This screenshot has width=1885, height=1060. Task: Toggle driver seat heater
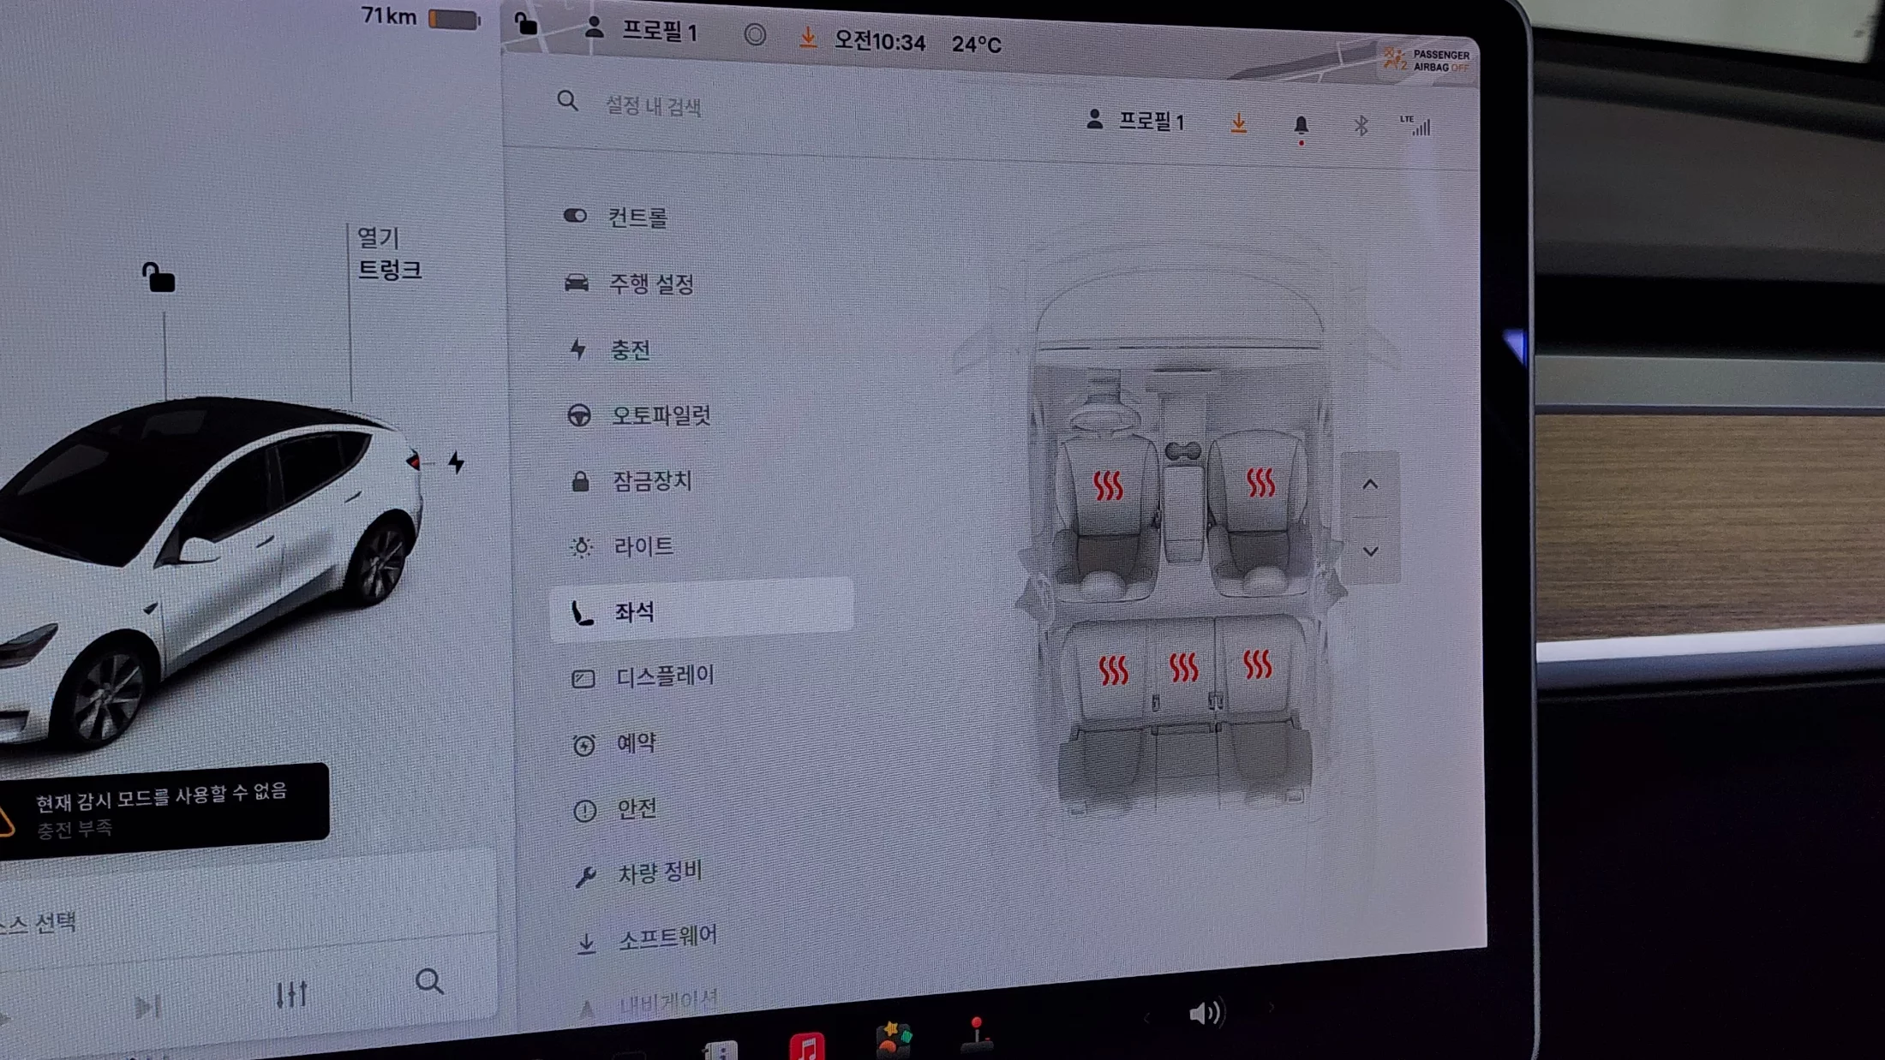(1108, 486)
